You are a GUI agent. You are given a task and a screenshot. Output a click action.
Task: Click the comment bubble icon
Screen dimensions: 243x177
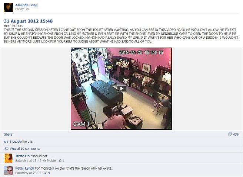click(7, 149)
